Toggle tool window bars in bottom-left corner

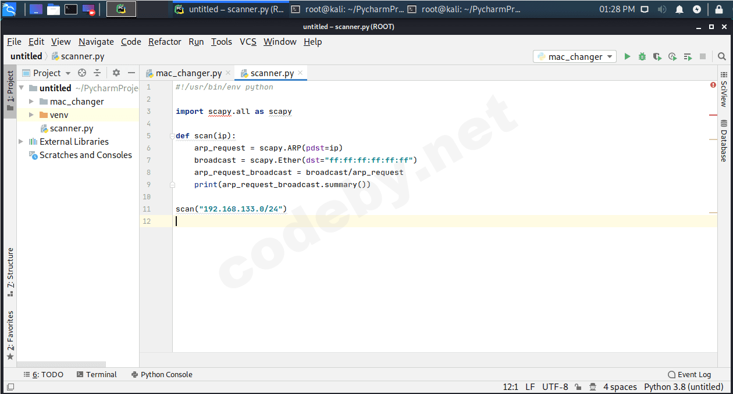[x=10, y=387]
